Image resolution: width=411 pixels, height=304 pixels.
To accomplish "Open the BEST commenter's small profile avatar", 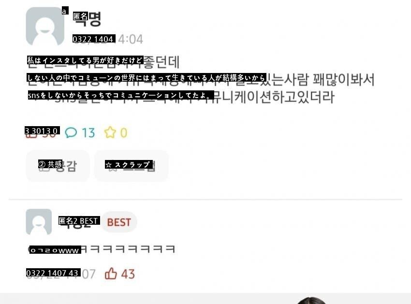I will click(39, 222).
